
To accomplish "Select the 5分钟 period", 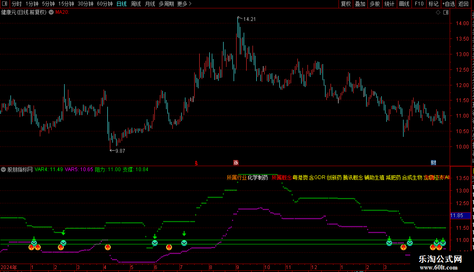I will coord(48,4).
